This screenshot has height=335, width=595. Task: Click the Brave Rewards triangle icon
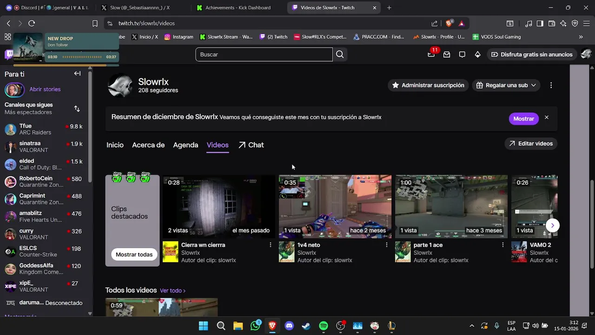[x=461, y=23]
